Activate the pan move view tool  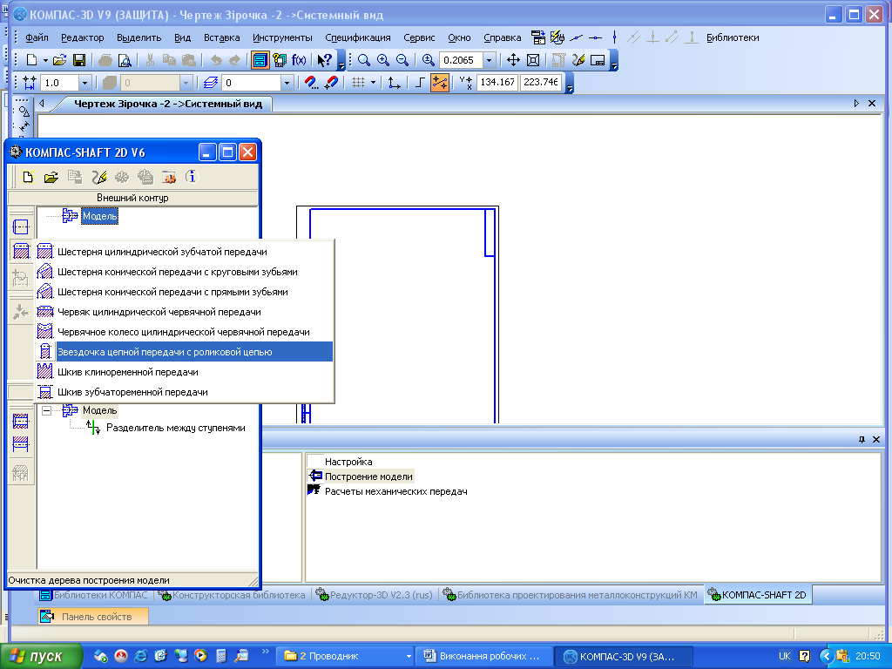click(513, 60)
